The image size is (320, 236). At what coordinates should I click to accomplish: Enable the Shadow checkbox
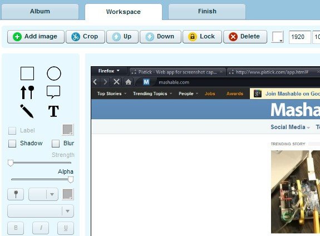point(12,143)
